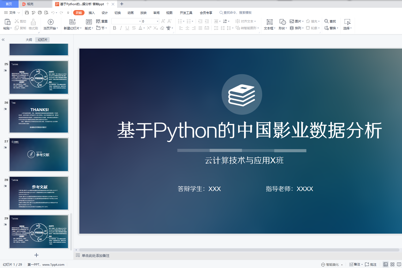Click the Redo arrow icon
This screenshot has width=402, height=268.
pyautogui.click(x=61, y=13)
